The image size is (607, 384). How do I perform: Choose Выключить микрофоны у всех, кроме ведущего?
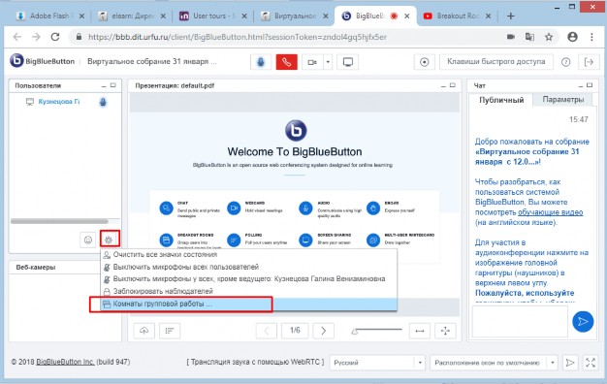click(x=249, y=278)
